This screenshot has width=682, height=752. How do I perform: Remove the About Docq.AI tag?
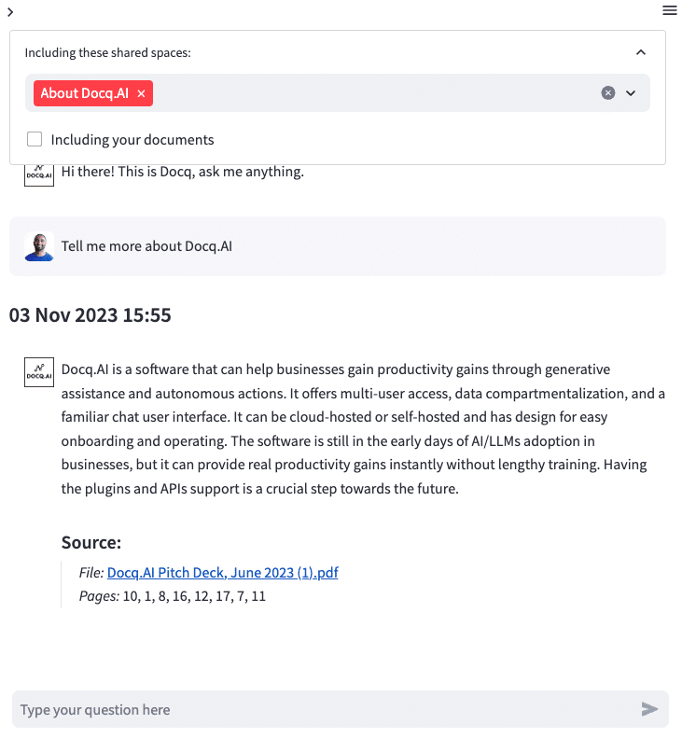pyautogui.click(x=141, y=93)
